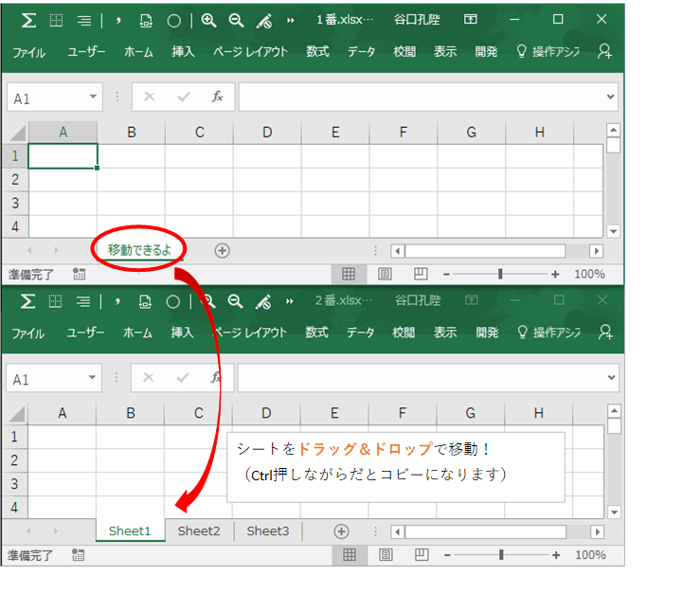
Task: Click formula bar input in 2番.xlsx
Action: tap(428, 378)
